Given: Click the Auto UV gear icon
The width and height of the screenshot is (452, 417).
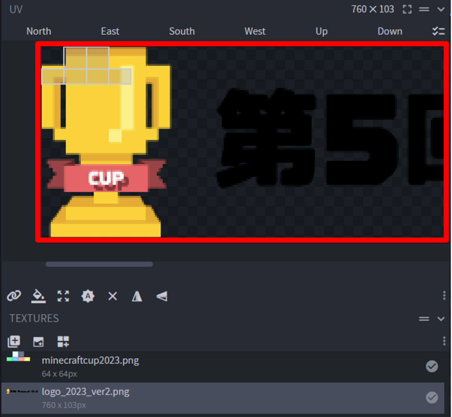Looking at the screenshot, I should [x=88, y=296].
